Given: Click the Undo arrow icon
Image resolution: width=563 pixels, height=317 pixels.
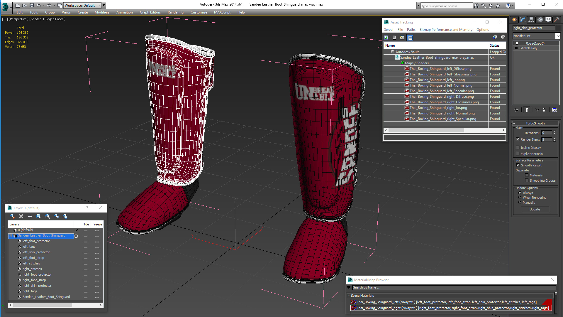Looking at the screenshot, I should [x=38, y=5].
